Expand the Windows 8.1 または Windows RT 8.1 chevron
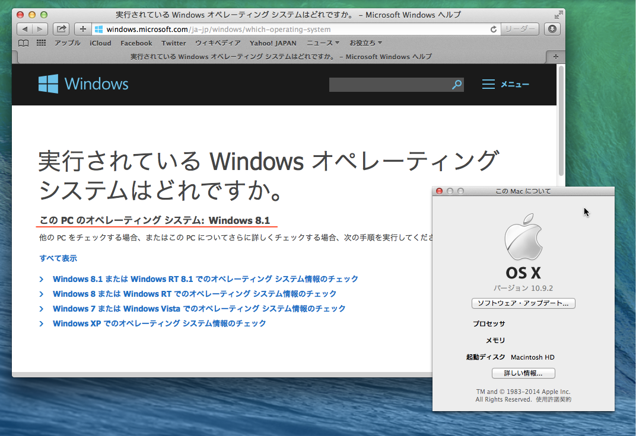This screenshot has width=636, height=436. pos(42,279)
